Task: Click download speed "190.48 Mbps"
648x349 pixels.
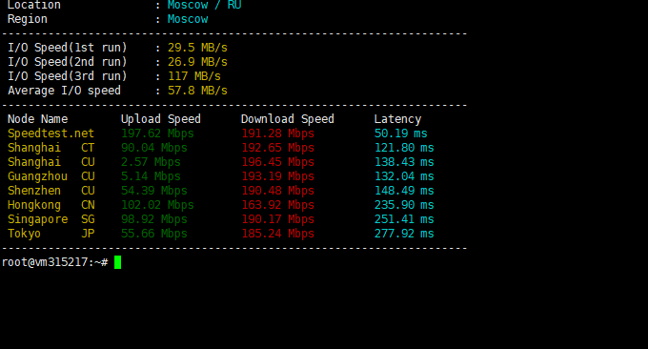Action: tap(277, 191)
